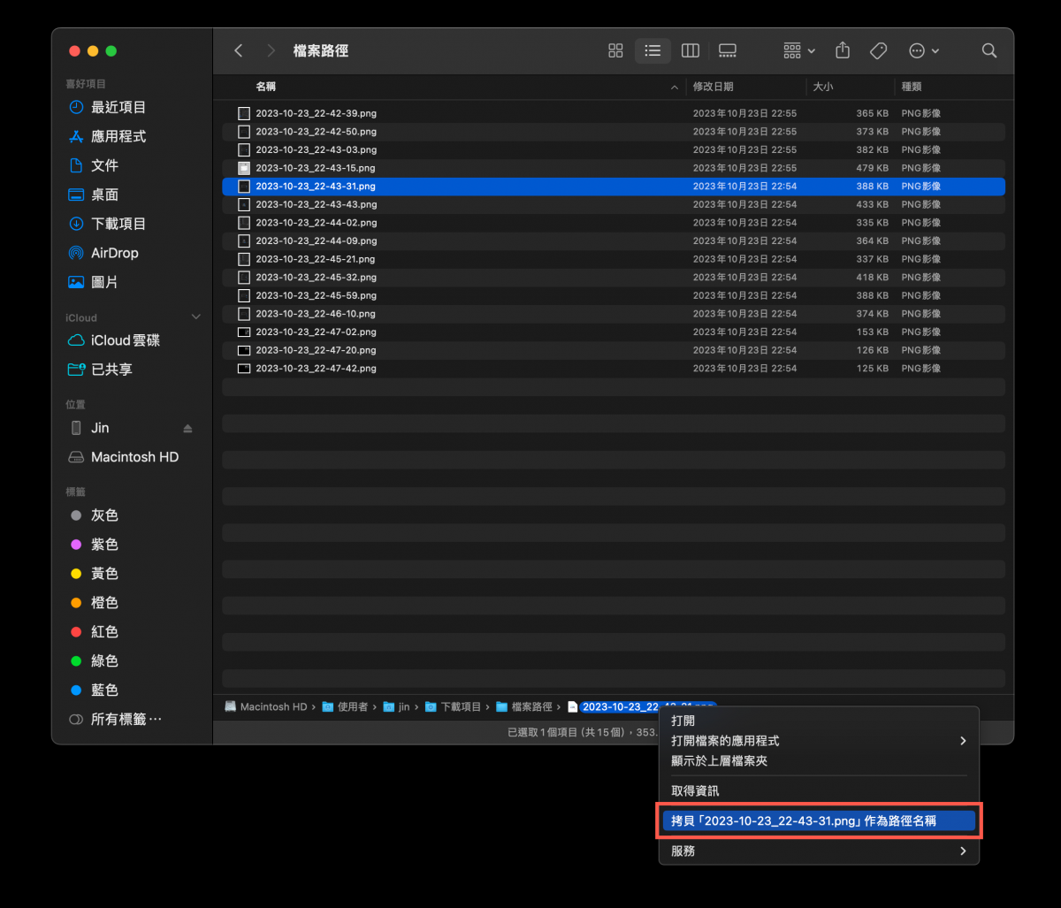Viewport: 1061px width, 908px height.
Task: Click the Edit Tags toolbar icon
Action: [878, 50]
